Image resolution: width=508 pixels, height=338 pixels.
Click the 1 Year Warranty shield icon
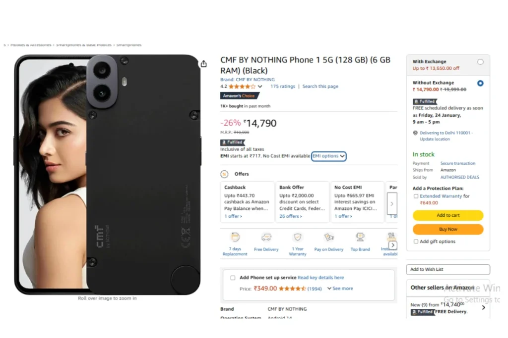pos(298,237)
